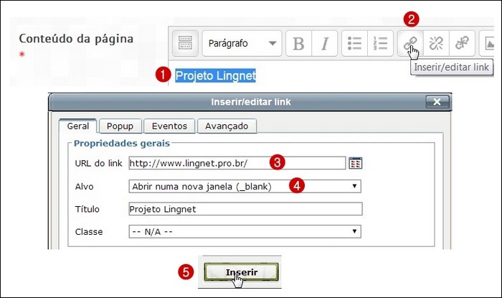This screenshot has height=298, width=502.
Task: Click the insert image icon in toolbar
Action: [x=488, y=43]
